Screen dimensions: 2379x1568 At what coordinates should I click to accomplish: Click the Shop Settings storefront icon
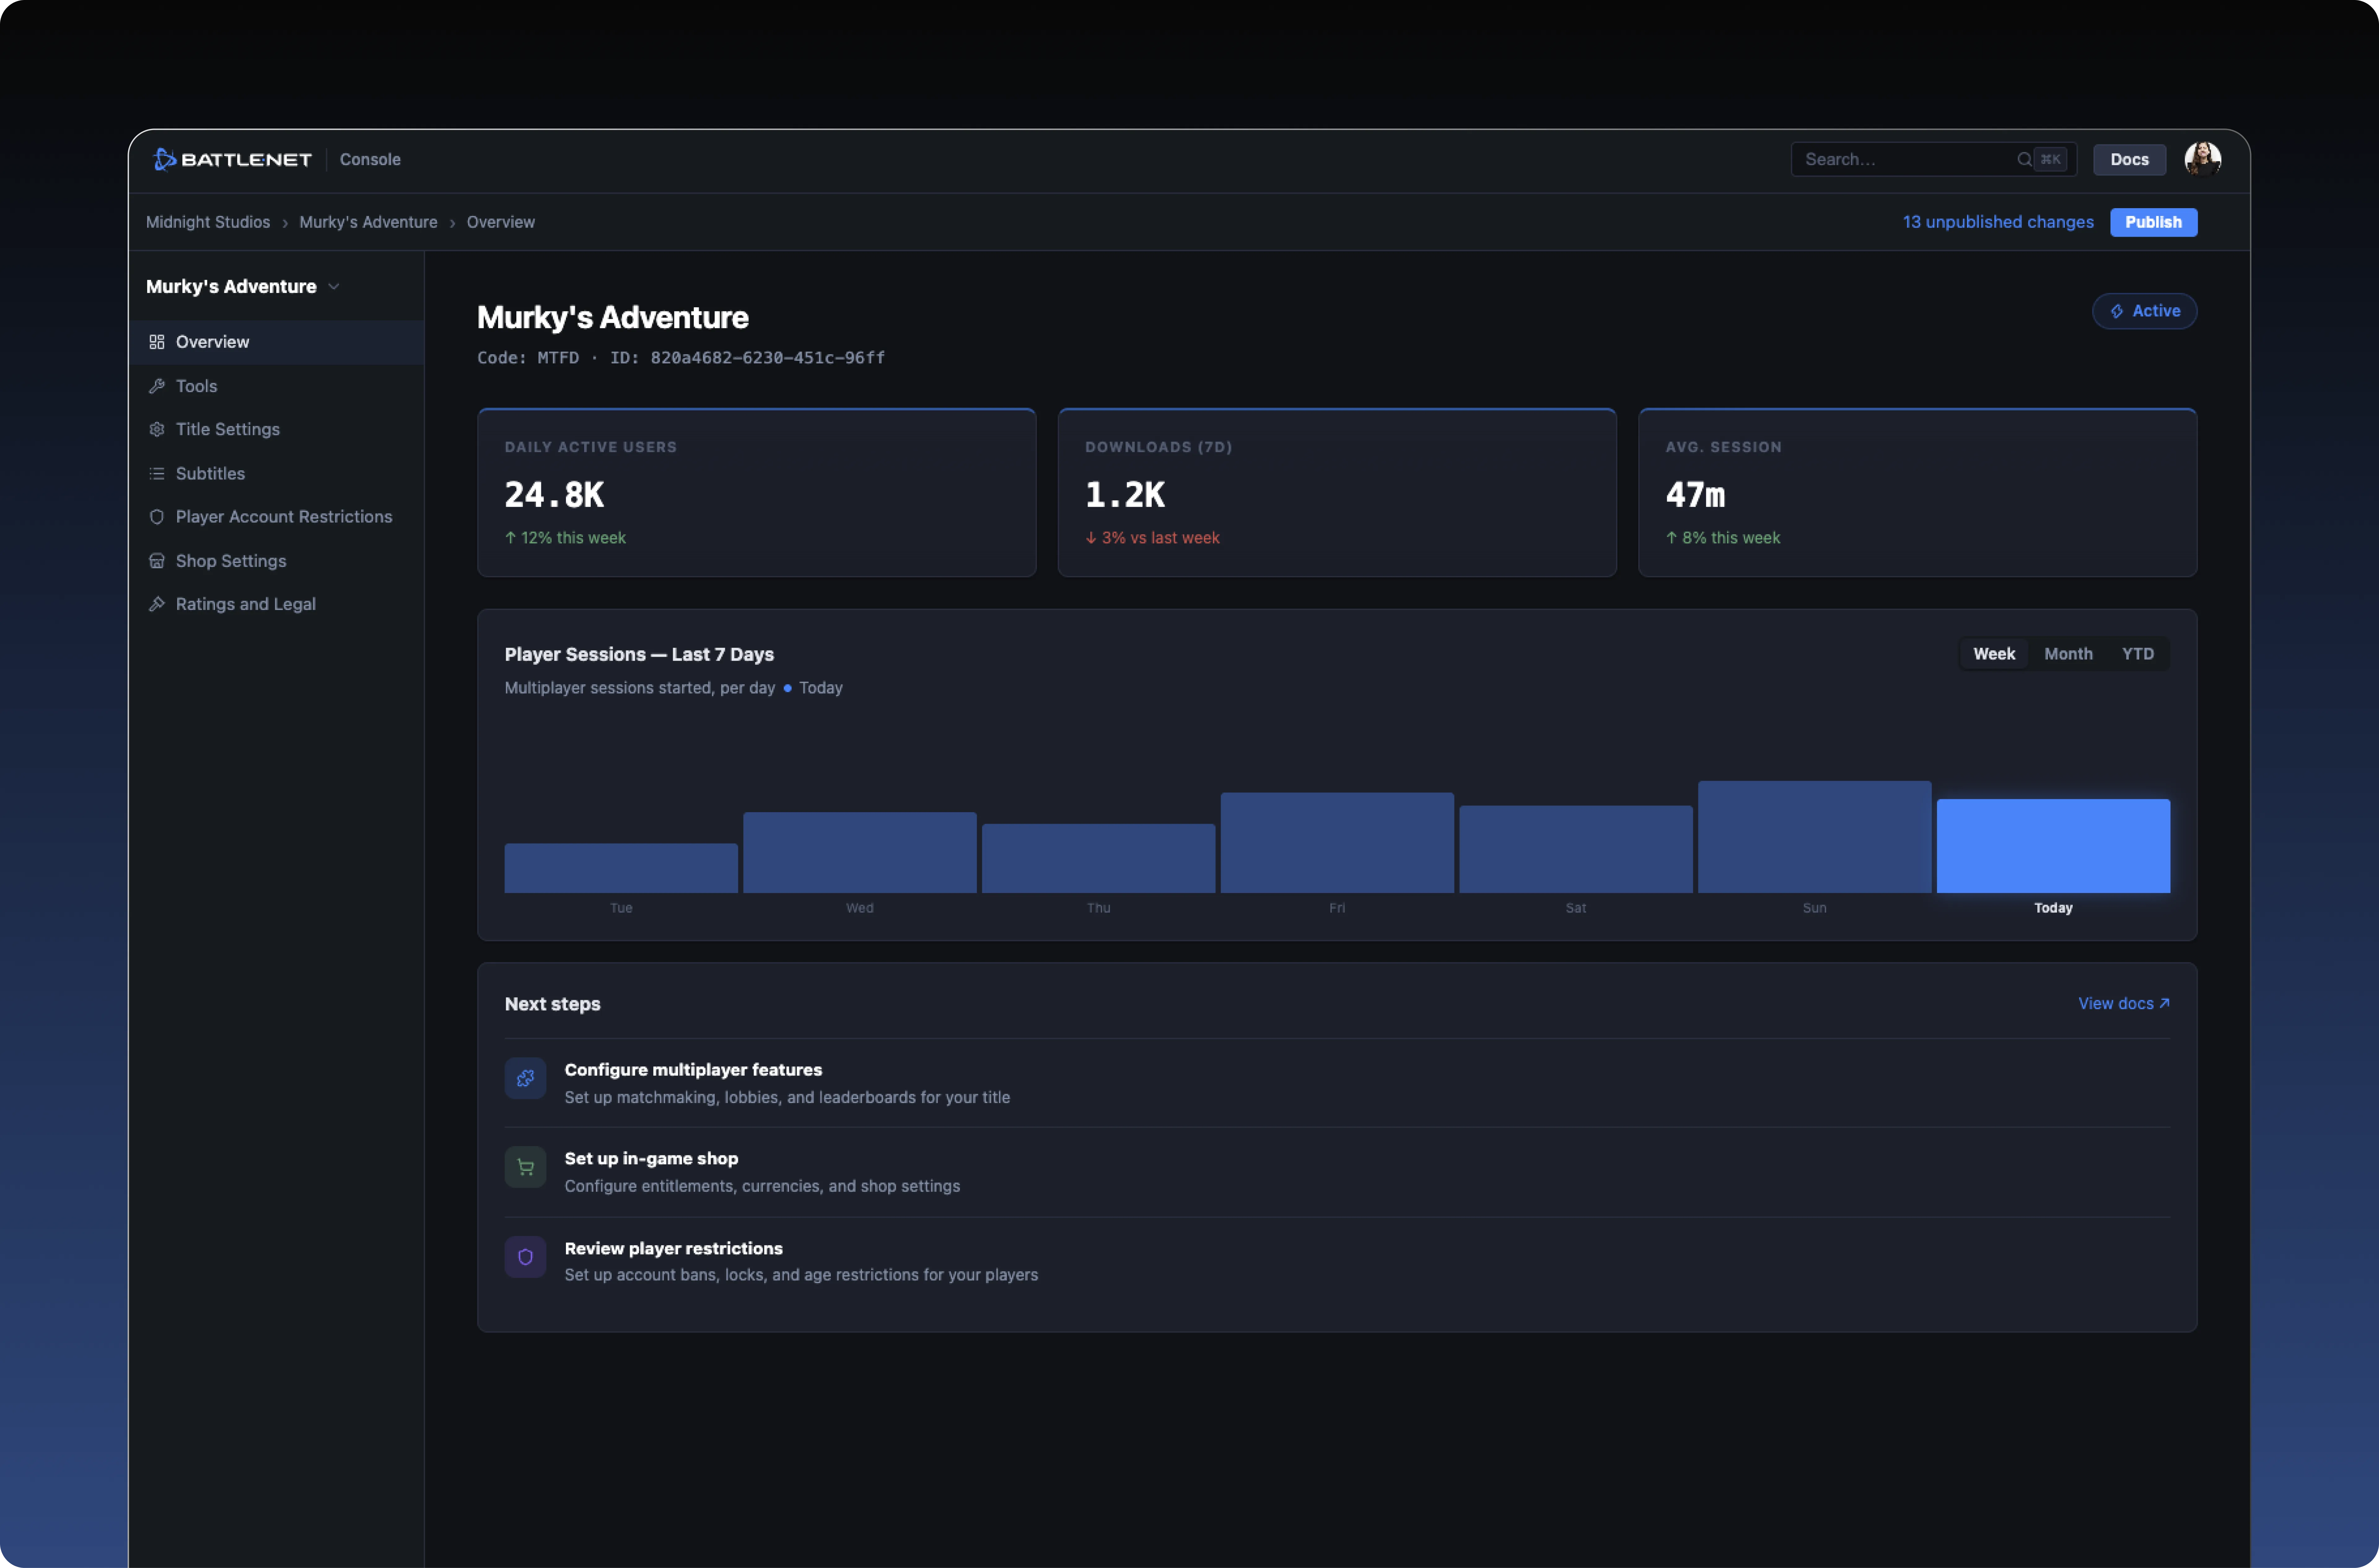(157, 561)
